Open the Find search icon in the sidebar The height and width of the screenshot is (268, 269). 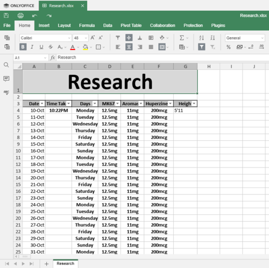tap(6, 65)
